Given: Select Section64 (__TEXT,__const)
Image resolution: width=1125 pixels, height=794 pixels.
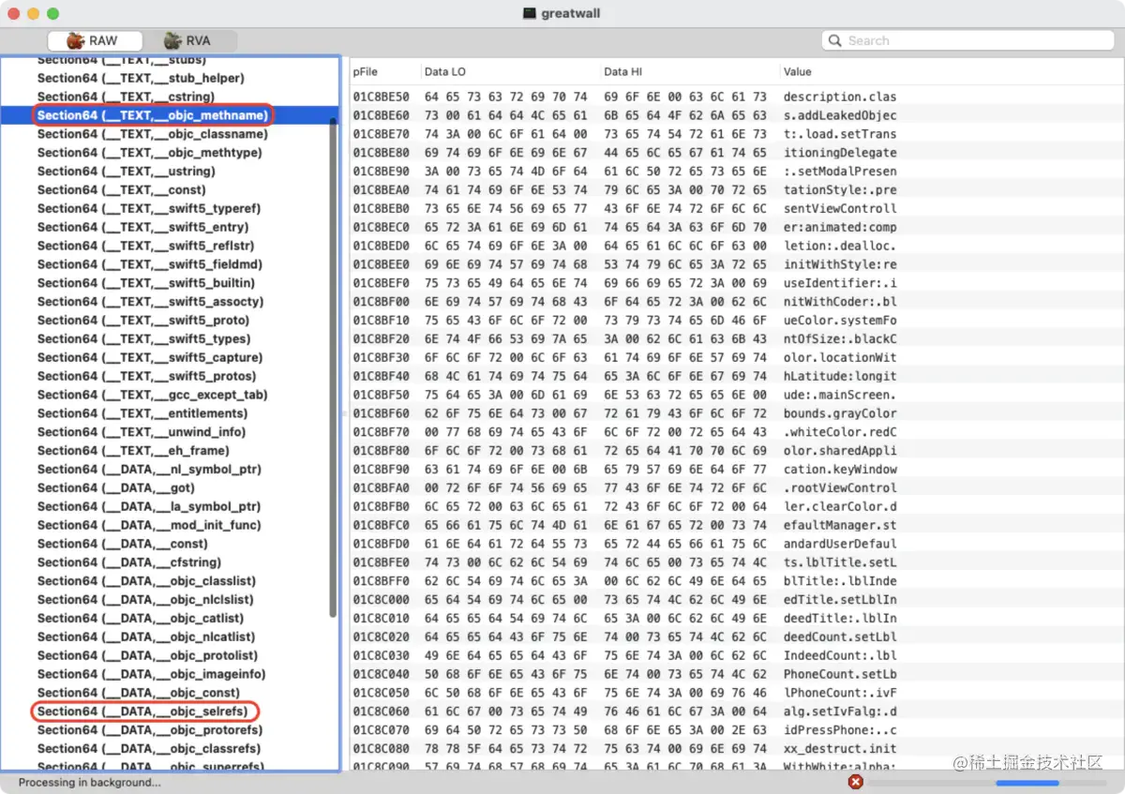Looking at the screenshot, I should click(x=122, y=190).
